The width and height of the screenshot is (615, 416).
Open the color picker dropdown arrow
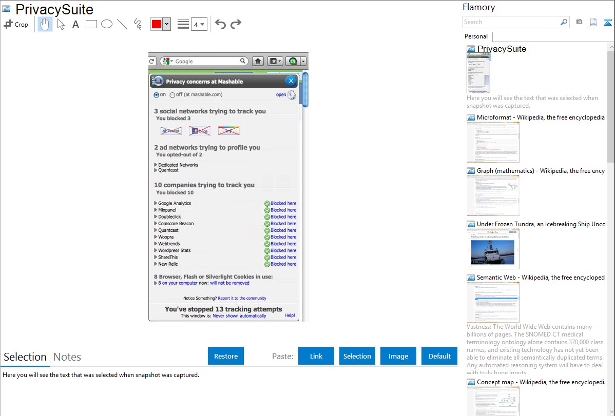pos(167,24)
